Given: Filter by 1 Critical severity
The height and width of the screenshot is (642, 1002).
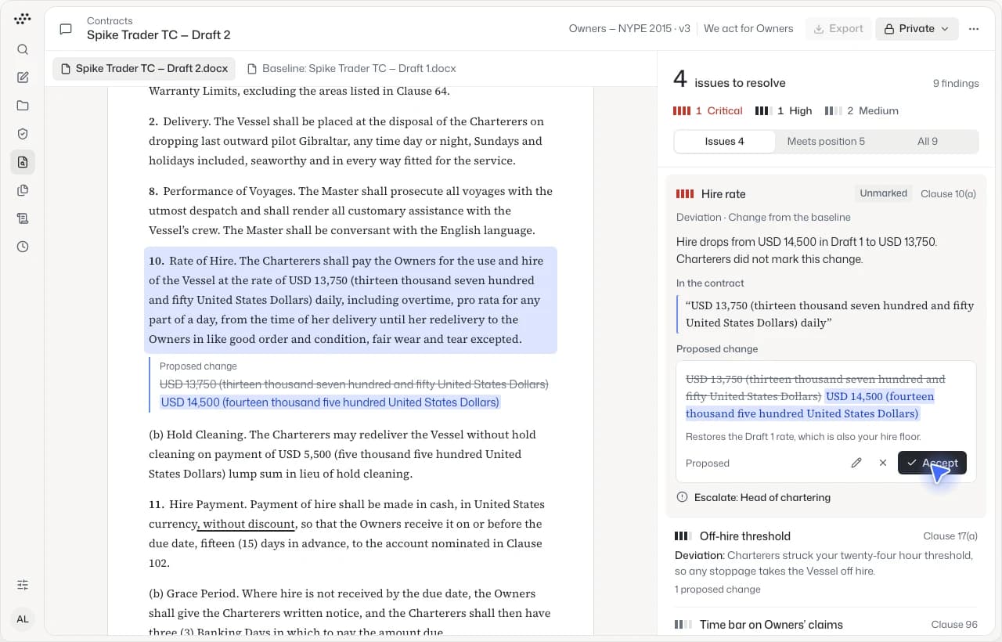Looking at the screenshot, I should coord(708,111).
